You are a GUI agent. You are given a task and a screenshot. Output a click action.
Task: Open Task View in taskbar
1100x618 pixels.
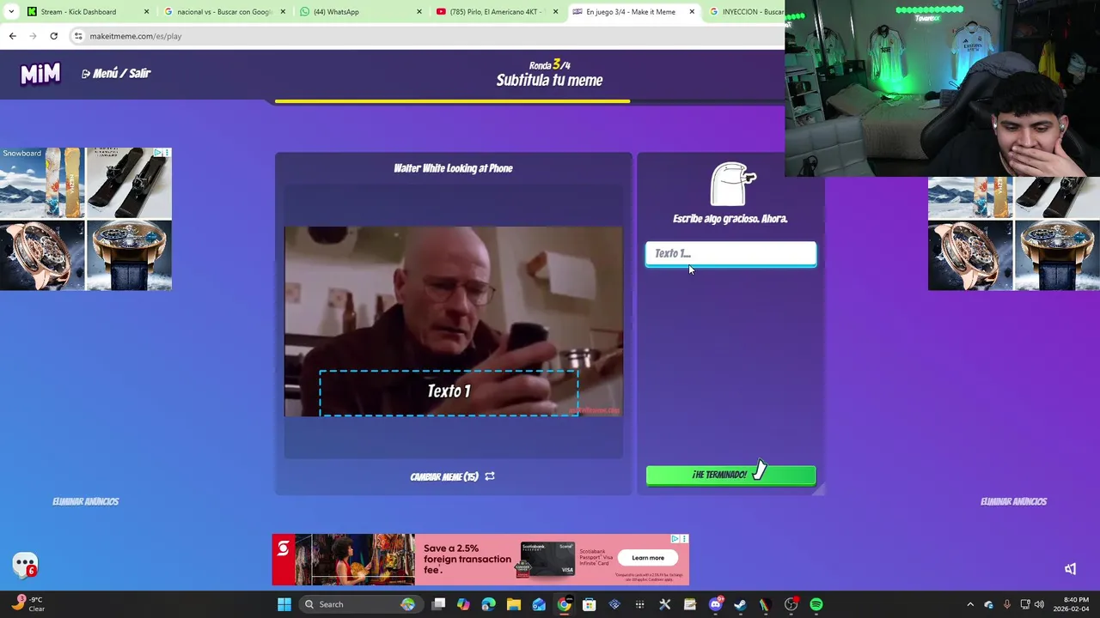(438, 604)
